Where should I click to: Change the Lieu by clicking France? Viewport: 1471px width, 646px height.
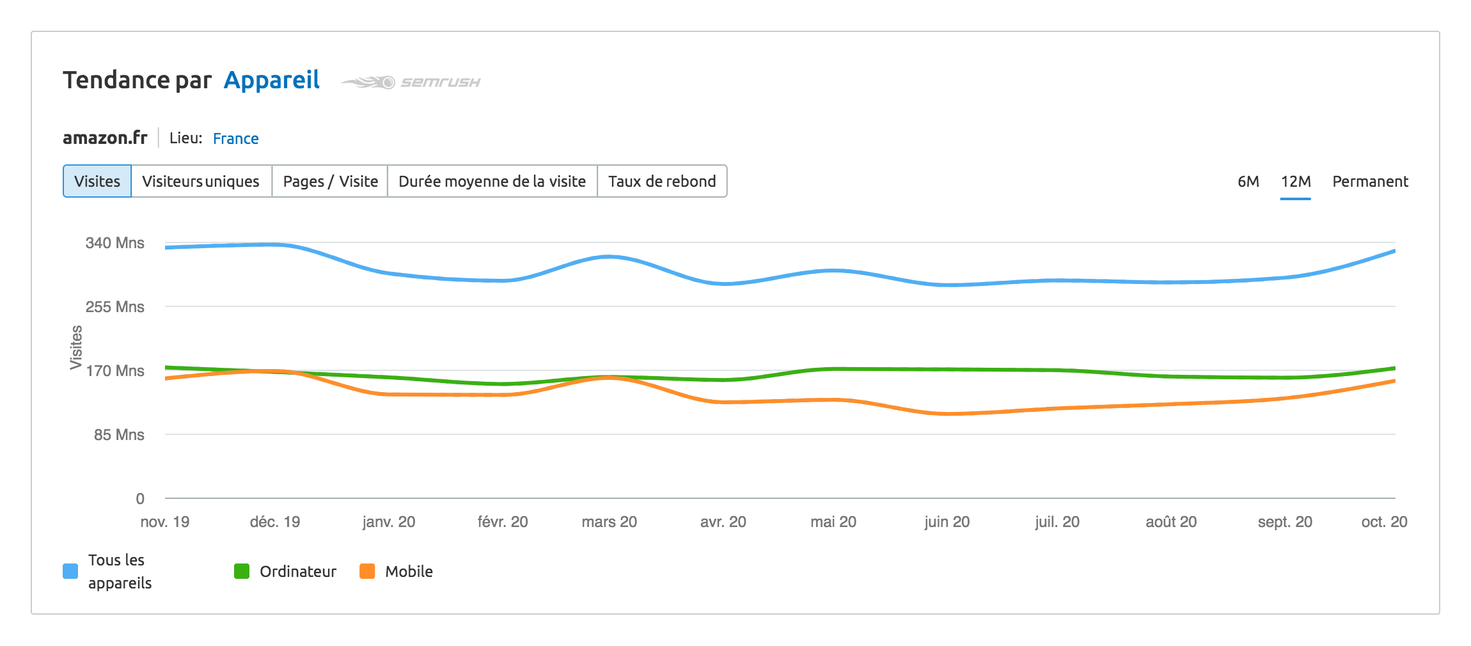pos(235,138)
